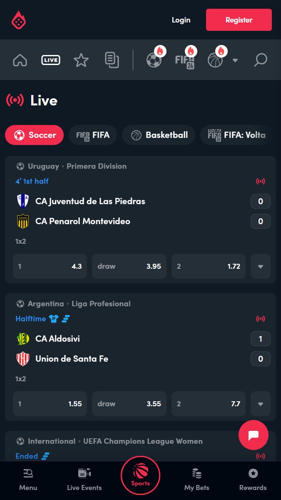Switch to the FIFA filter chip
Viewport: 281px width, 500px height.
click(x=93, y=135)
